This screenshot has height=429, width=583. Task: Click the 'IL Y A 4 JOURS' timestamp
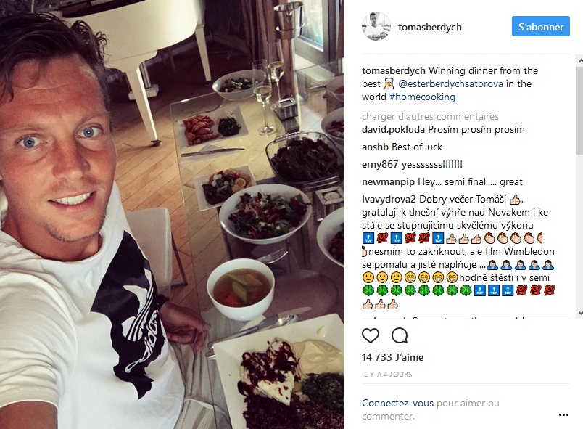coord(386,375)
